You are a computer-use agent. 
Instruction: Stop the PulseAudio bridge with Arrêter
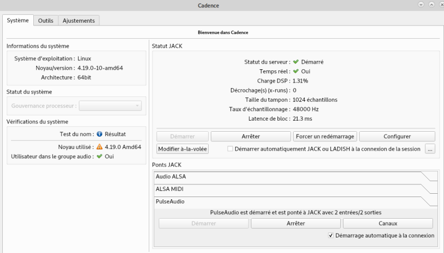click(295, 223)
